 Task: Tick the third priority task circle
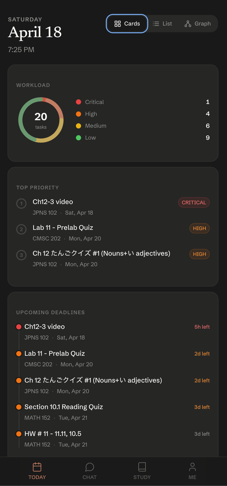click(x=21, y=255)
